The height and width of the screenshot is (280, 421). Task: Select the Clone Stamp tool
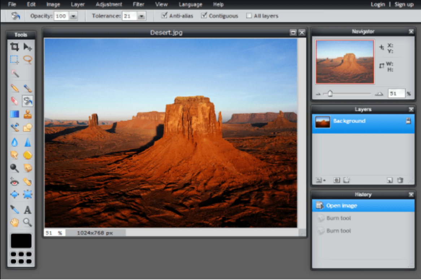[x=27, y=114]
